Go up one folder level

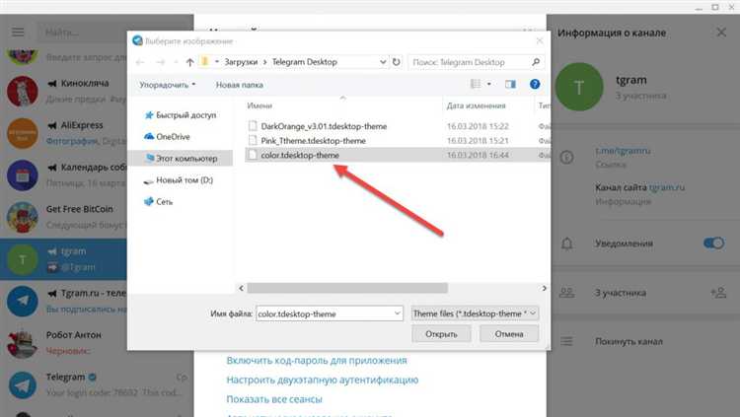[x=189, y=62]
